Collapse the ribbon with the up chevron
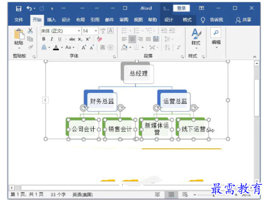Viewport: 266px width, 203px height. coord(255,57)
